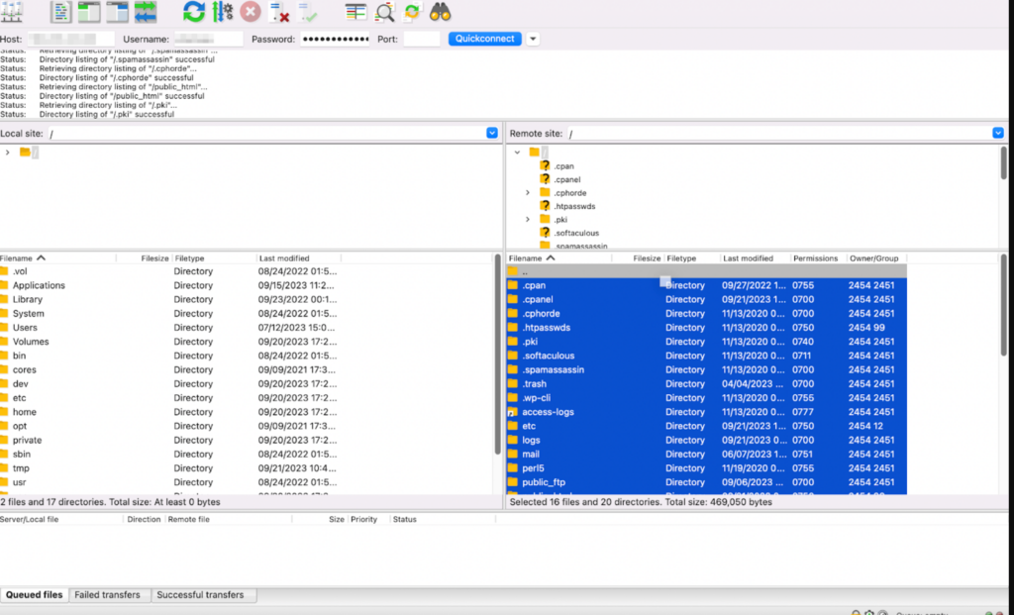Click the Quickconnect button
The width and height of the screenshot is (1014, 615).
point(485,39)
